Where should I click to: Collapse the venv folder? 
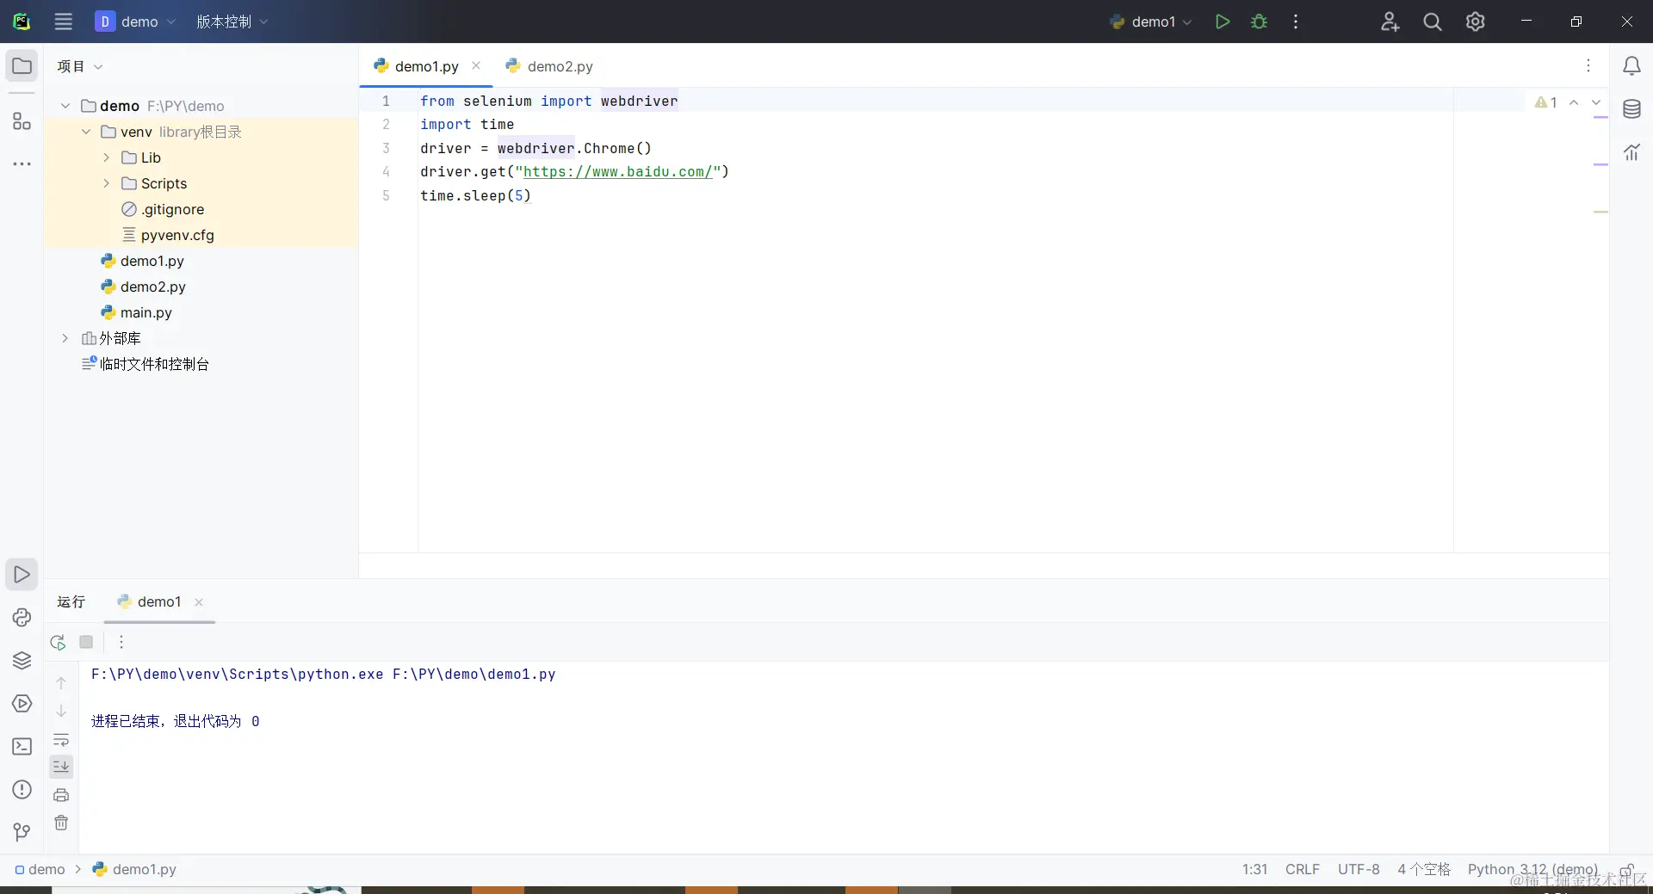click(x=86, y=132)
